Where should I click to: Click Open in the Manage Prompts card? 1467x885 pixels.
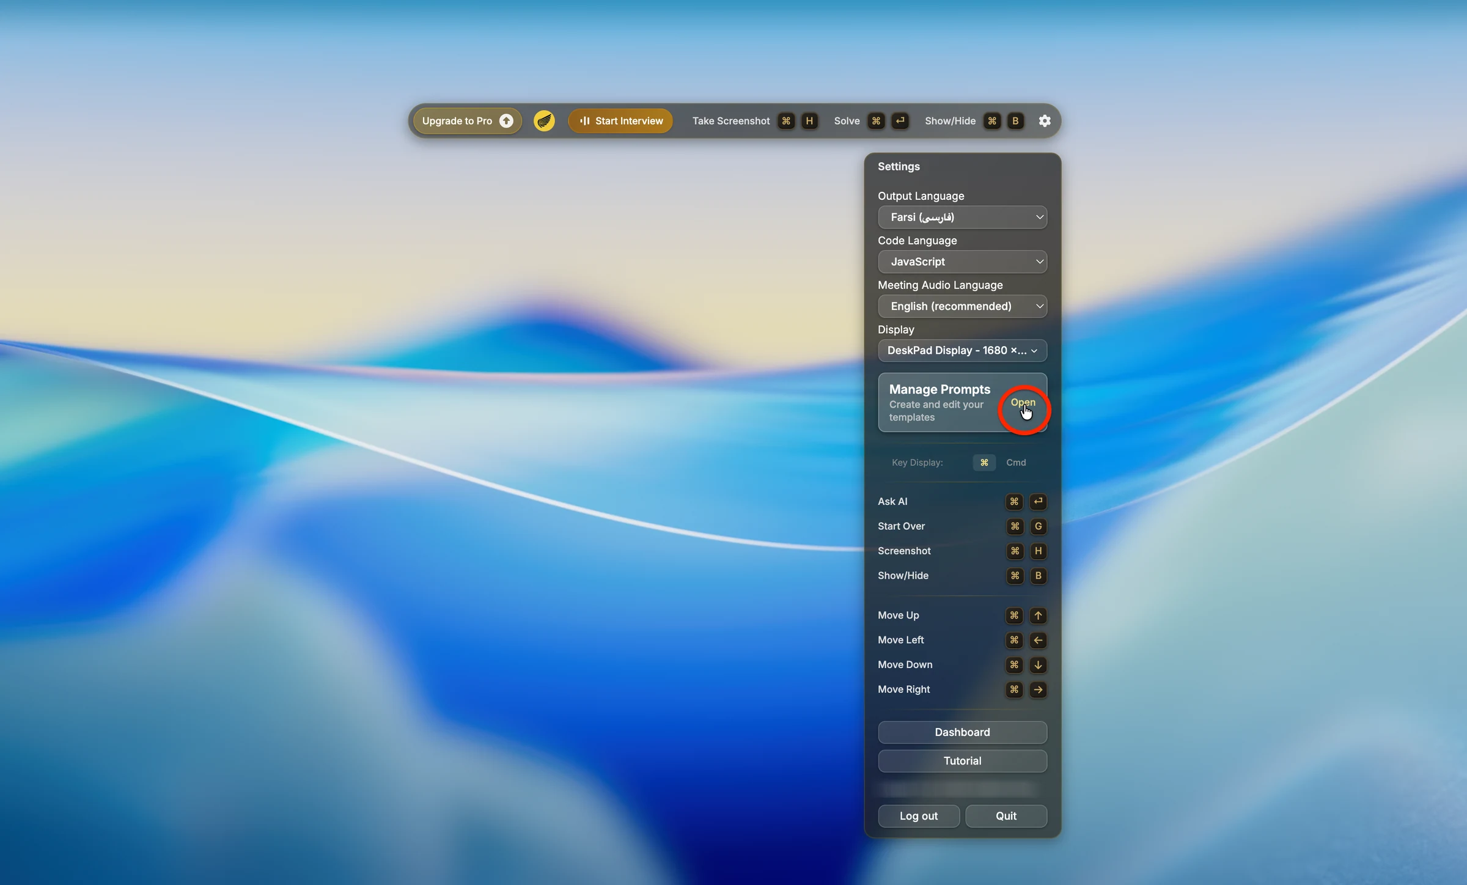click(1023, 402)
